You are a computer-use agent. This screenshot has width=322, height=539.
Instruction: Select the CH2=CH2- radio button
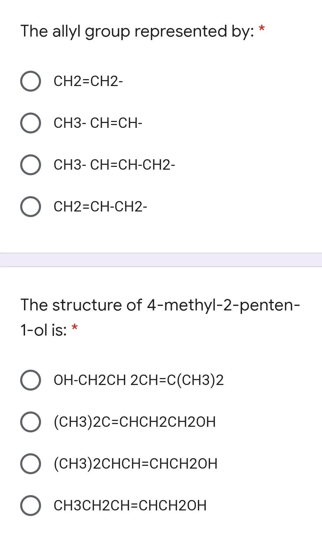pyautogui.click(x=31, y=82)
